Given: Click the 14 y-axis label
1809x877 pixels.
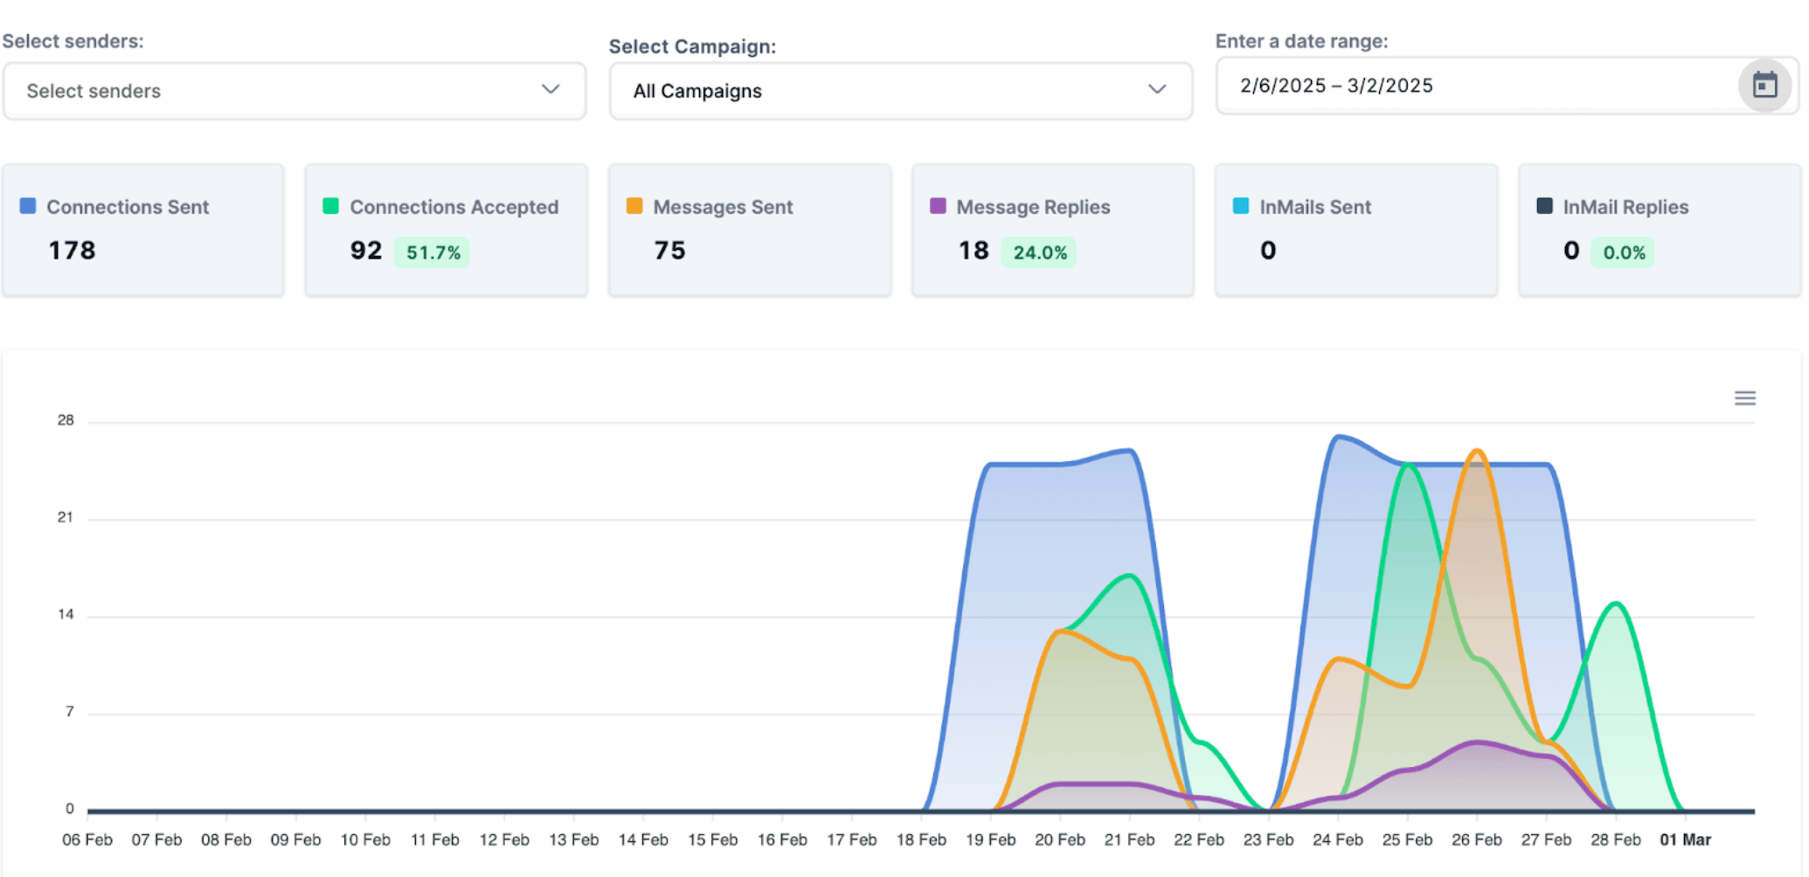Looking at the screenshot, I should 66,614.
